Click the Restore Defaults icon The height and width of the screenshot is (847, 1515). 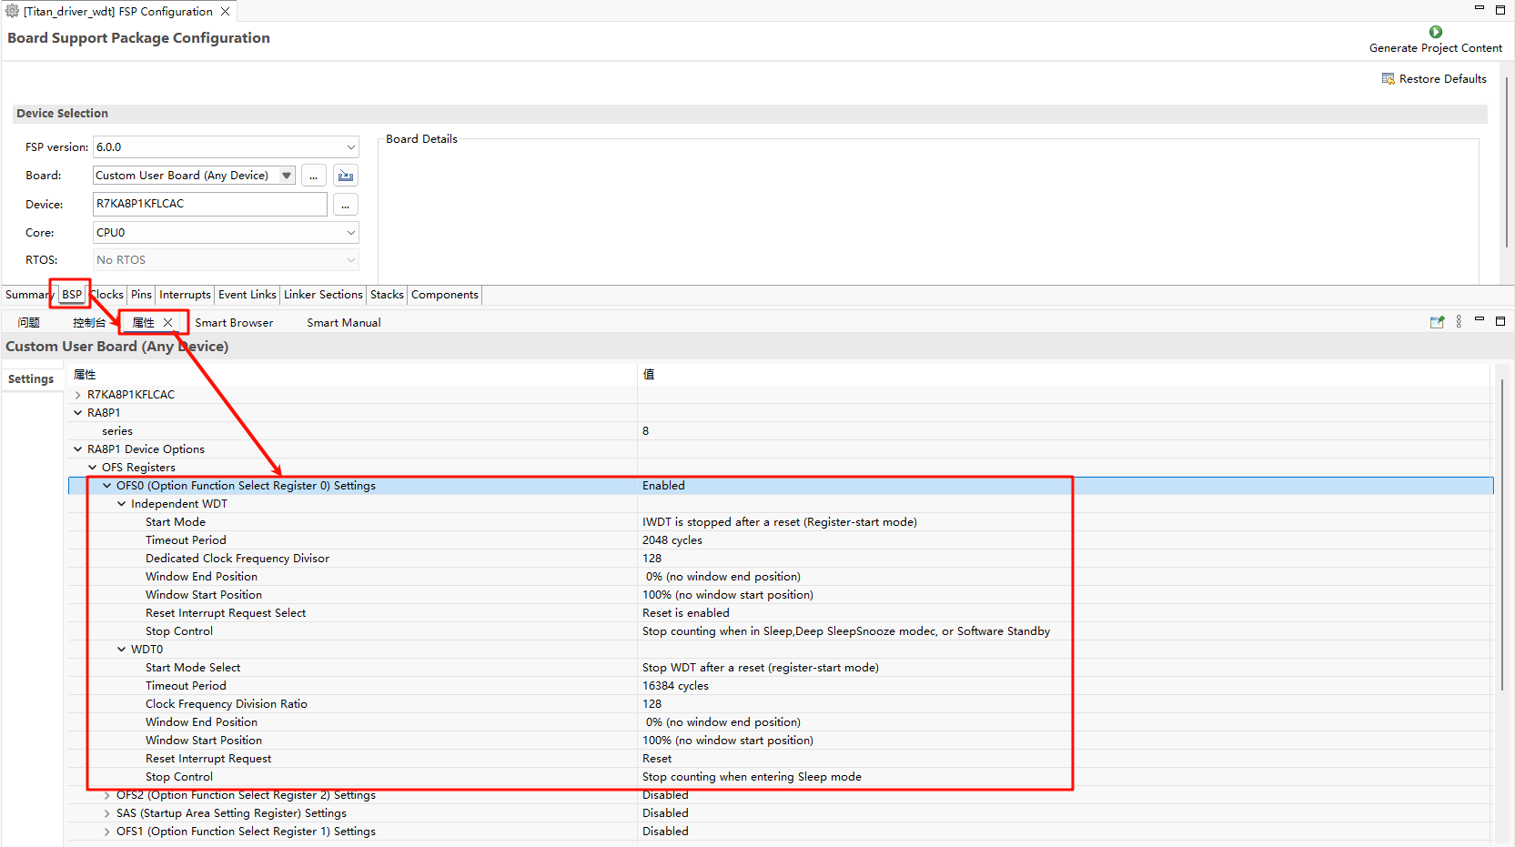(1388, 79)
